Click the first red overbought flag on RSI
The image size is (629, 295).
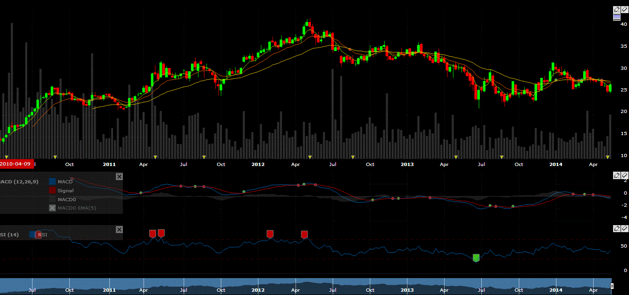[152, 234]
